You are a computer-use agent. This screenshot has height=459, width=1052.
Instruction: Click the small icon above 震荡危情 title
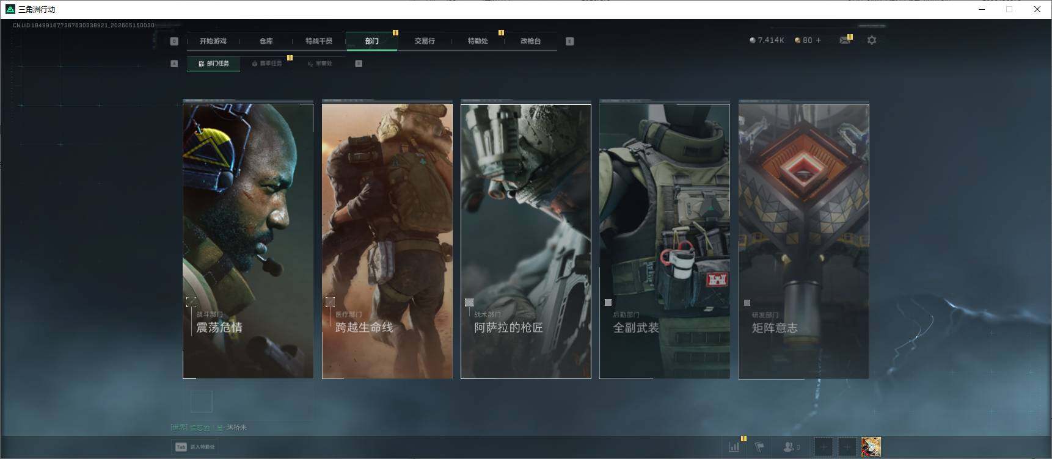(191, 302)
